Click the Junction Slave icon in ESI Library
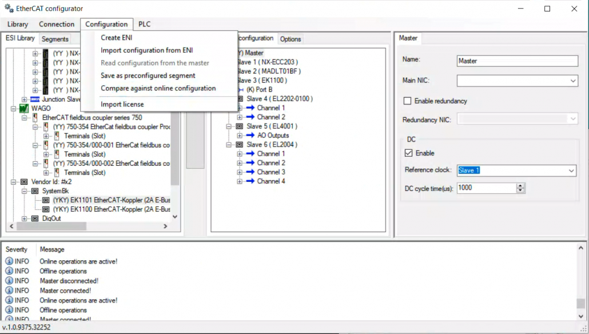The width and height of the screenshot is (589, 334). click(34, 100)
